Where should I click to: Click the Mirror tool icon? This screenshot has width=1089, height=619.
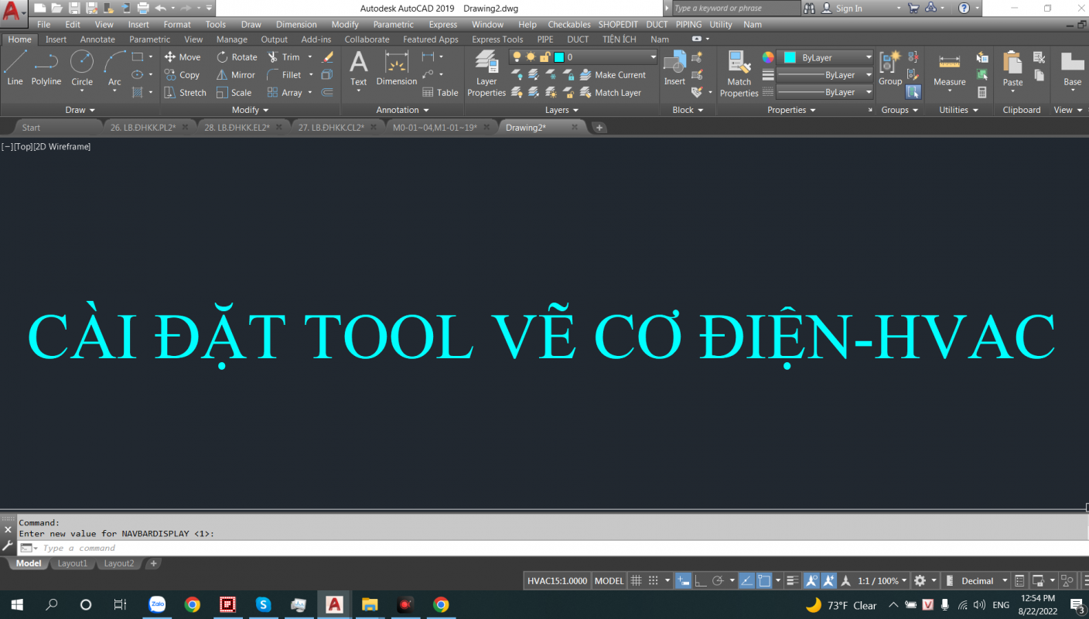(235, 75)
